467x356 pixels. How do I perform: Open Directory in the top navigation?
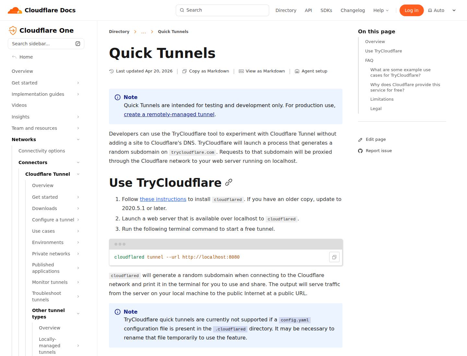tap(286, 10)
